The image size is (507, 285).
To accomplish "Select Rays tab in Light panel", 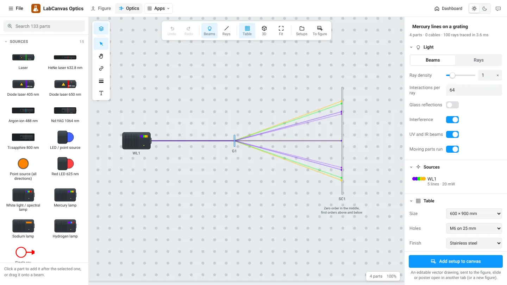I will point(478,60).
